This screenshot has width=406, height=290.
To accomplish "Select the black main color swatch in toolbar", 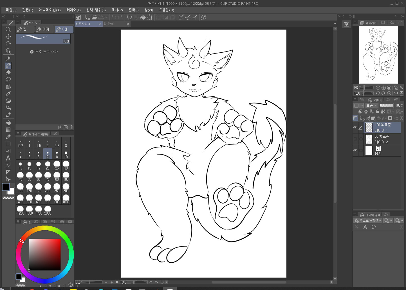I will coord(6,187).
